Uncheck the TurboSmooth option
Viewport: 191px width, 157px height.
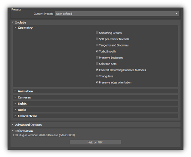tap(97, 51)
